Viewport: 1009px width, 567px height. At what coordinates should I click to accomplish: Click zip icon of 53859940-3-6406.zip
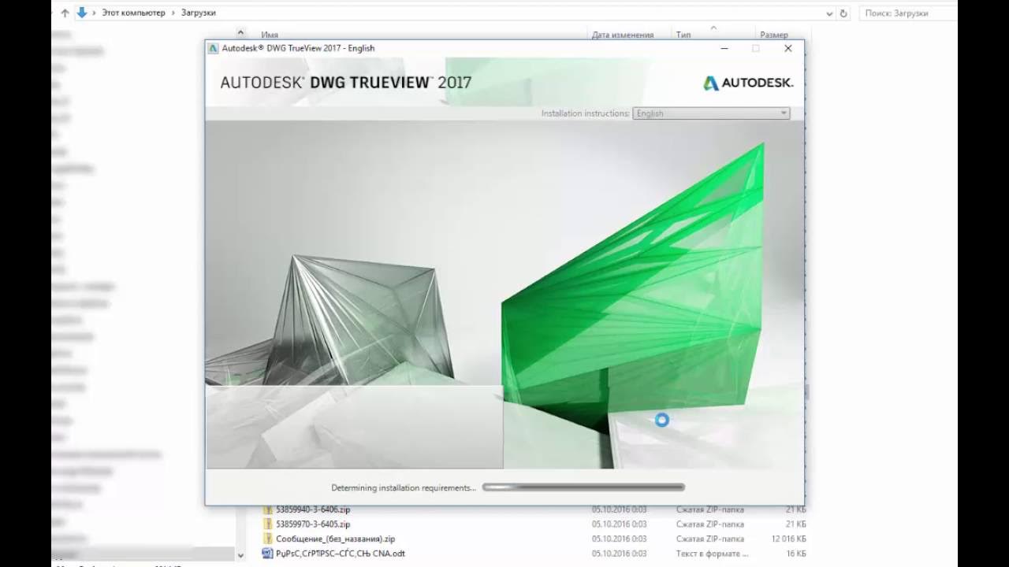click(x=268, y=510)
